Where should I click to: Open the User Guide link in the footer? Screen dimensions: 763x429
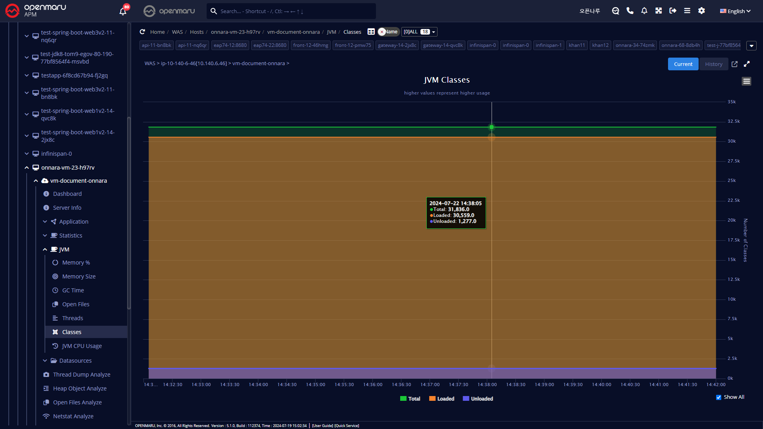[x=322, y=425]
